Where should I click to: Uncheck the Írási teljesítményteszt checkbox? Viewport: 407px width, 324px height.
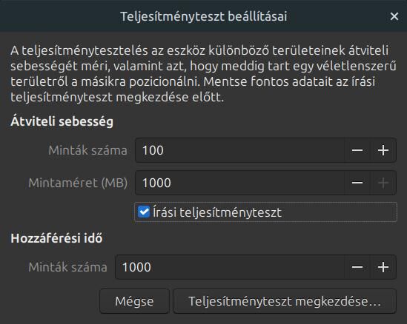click(144, 212)
